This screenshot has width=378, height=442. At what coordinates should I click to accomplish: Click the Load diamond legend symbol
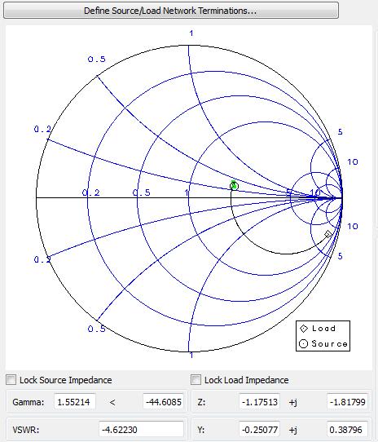tap(304, 329)
